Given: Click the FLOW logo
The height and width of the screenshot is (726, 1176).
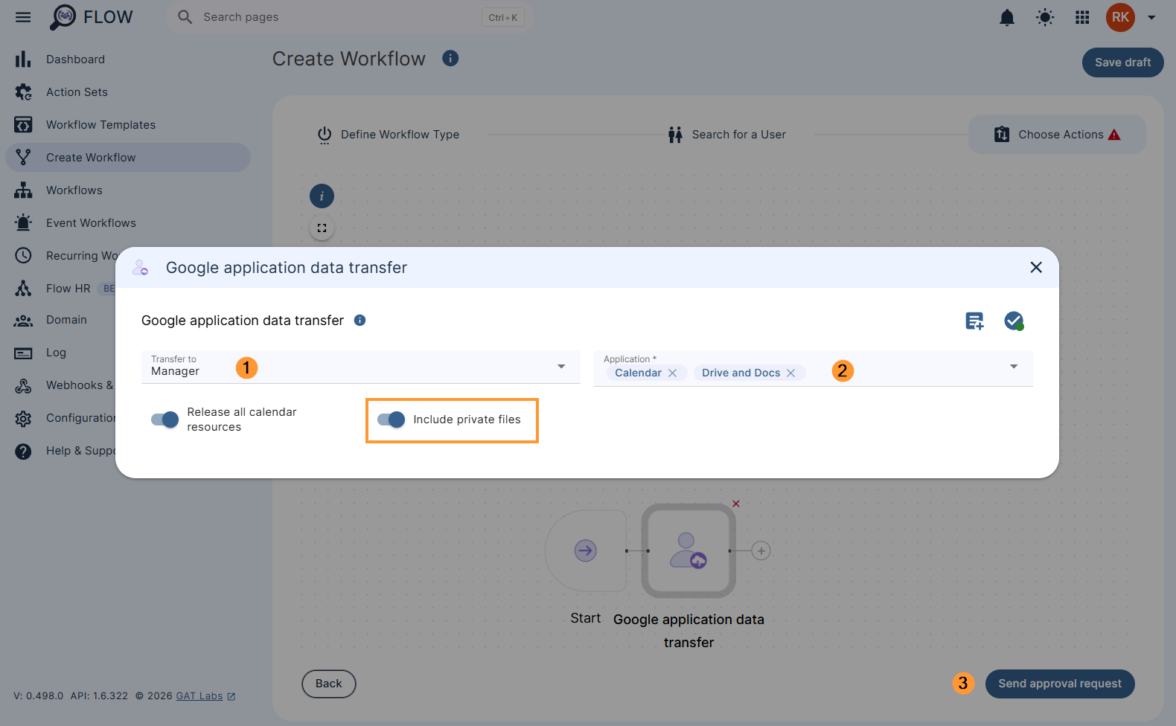Looking at the screenshot, I should point(91,17).
